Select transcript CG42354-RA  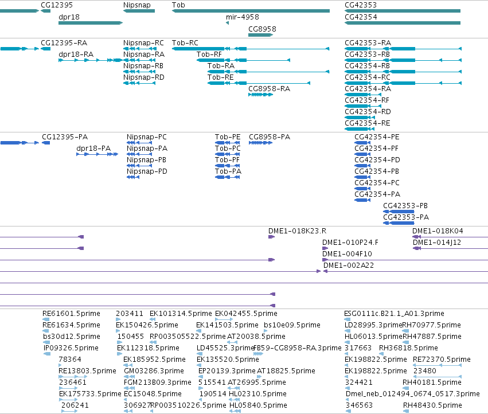click(368, 89)
